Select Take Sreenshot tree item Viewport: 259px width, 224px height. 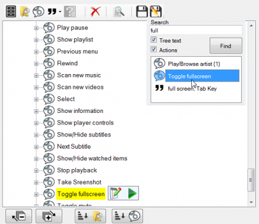(x=79, y=182)
